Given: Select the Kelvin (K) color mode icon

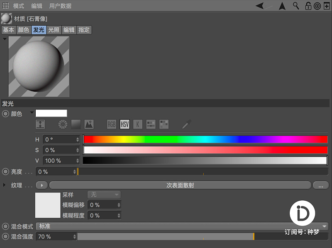Looking at the screenshot, I should 138,124.
